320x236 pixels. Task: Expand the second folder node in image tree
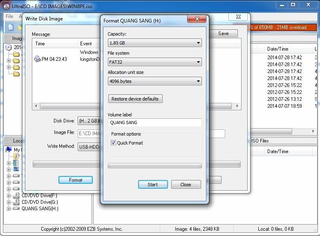point(9,60)
